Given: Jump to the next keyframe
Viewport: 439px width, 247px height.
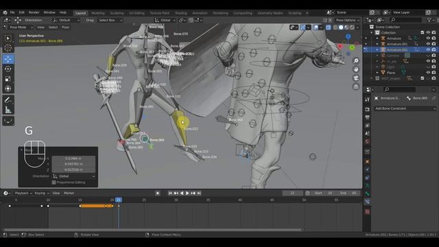Looking at the screenshot, I should click(x=193, y=193).
